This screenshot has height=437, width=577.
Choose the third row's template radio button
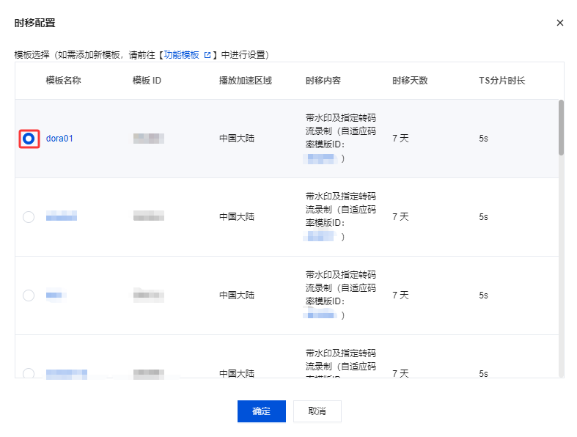29,295
